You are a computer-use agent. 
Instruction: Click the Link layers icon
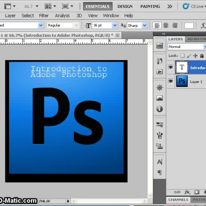(177, 192)
